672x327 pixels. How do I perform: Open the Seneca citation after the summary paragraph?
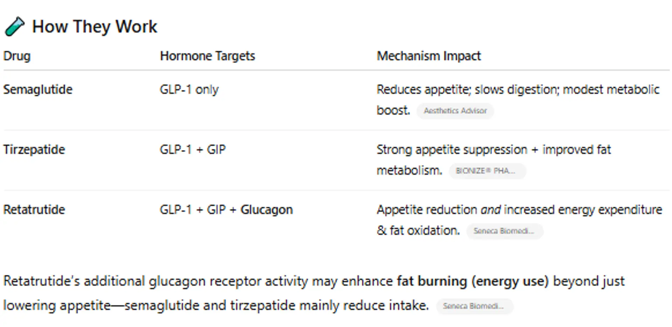tap(474, 306)
